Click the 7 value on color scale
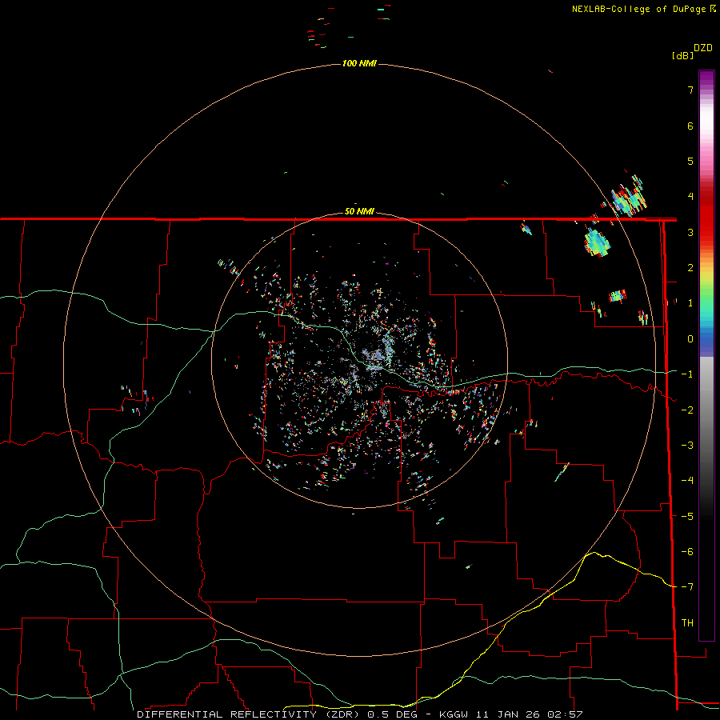This screenshot has width=720, height=720. [690, 90]
